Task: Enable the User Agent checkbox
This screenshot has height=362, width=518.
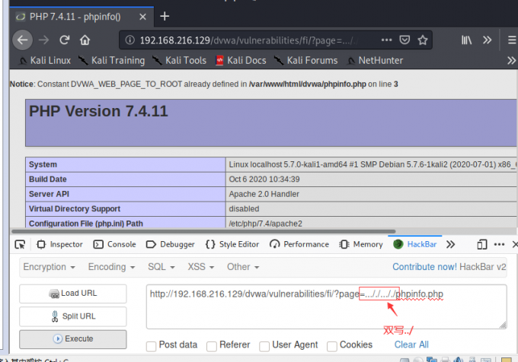Action: [x=264, y=346]
